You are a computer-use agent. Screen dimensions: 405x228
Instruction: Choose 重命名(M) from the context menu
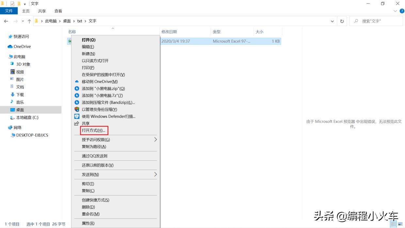point(116,214)
